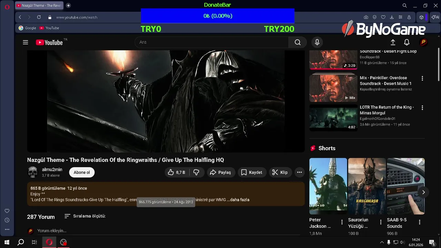
Task: Start voice search with microphone
Action: (x=317, y=42)
